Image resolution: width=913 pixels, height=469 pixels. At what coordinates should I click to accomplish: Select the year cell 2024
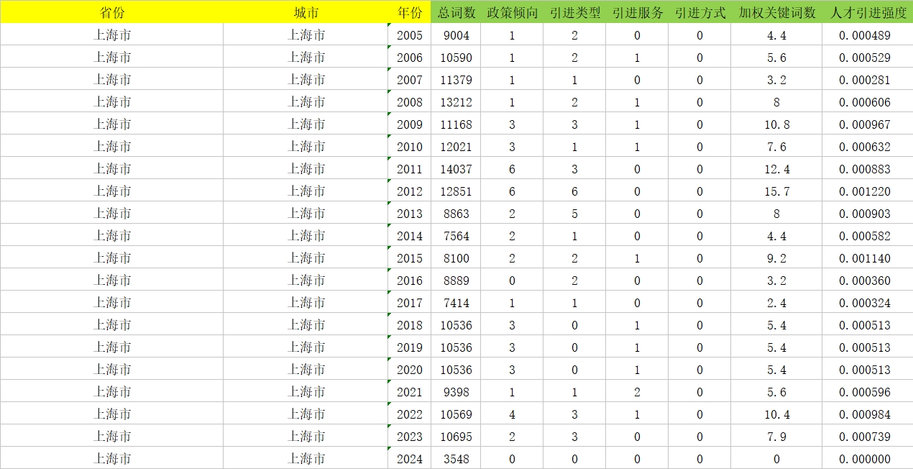tap(410, 459)
